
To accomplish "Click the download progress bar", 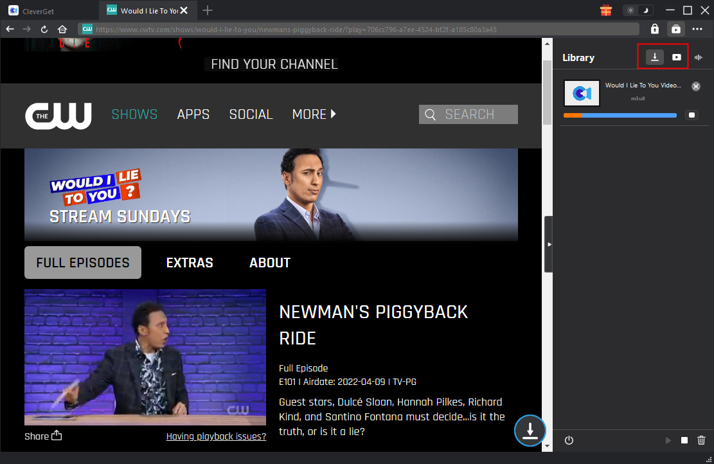I will (620, 116).
